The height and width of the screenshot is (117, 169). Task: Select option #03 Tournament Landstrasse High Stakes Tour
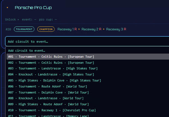click(88, 68)
